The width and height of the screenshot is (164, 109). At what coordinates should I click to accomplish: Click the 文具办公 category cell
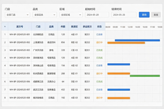click(51, 81)
